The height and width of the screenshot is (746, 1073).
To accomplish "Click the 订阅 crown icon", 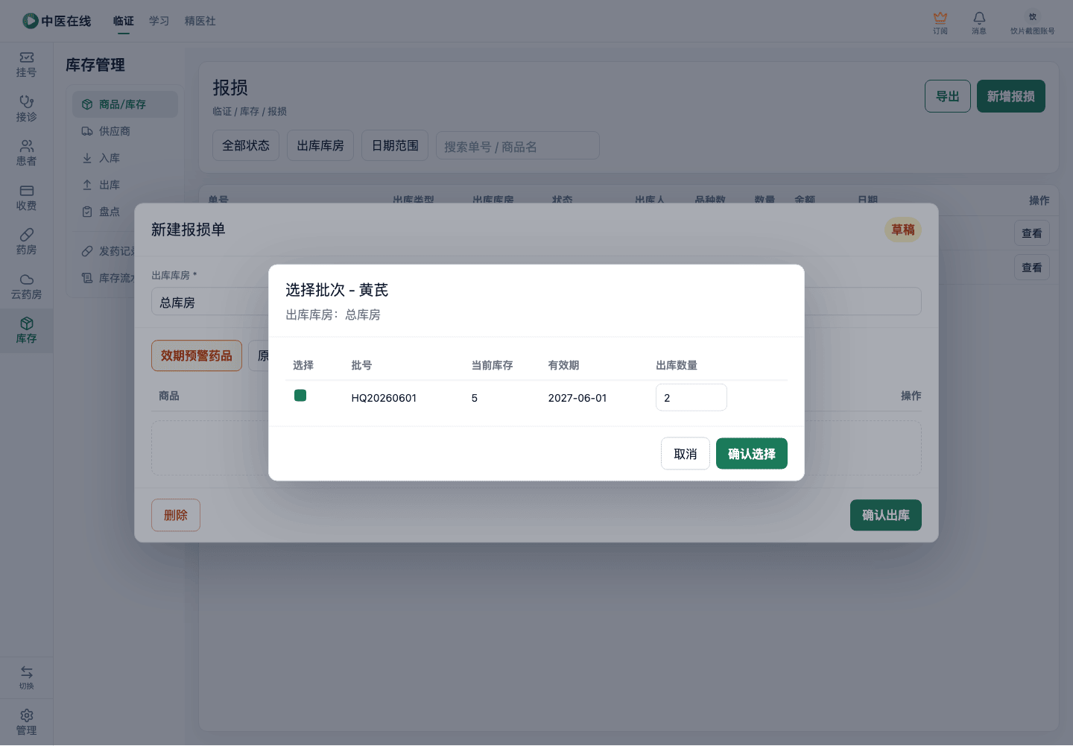I will point(940,17).
